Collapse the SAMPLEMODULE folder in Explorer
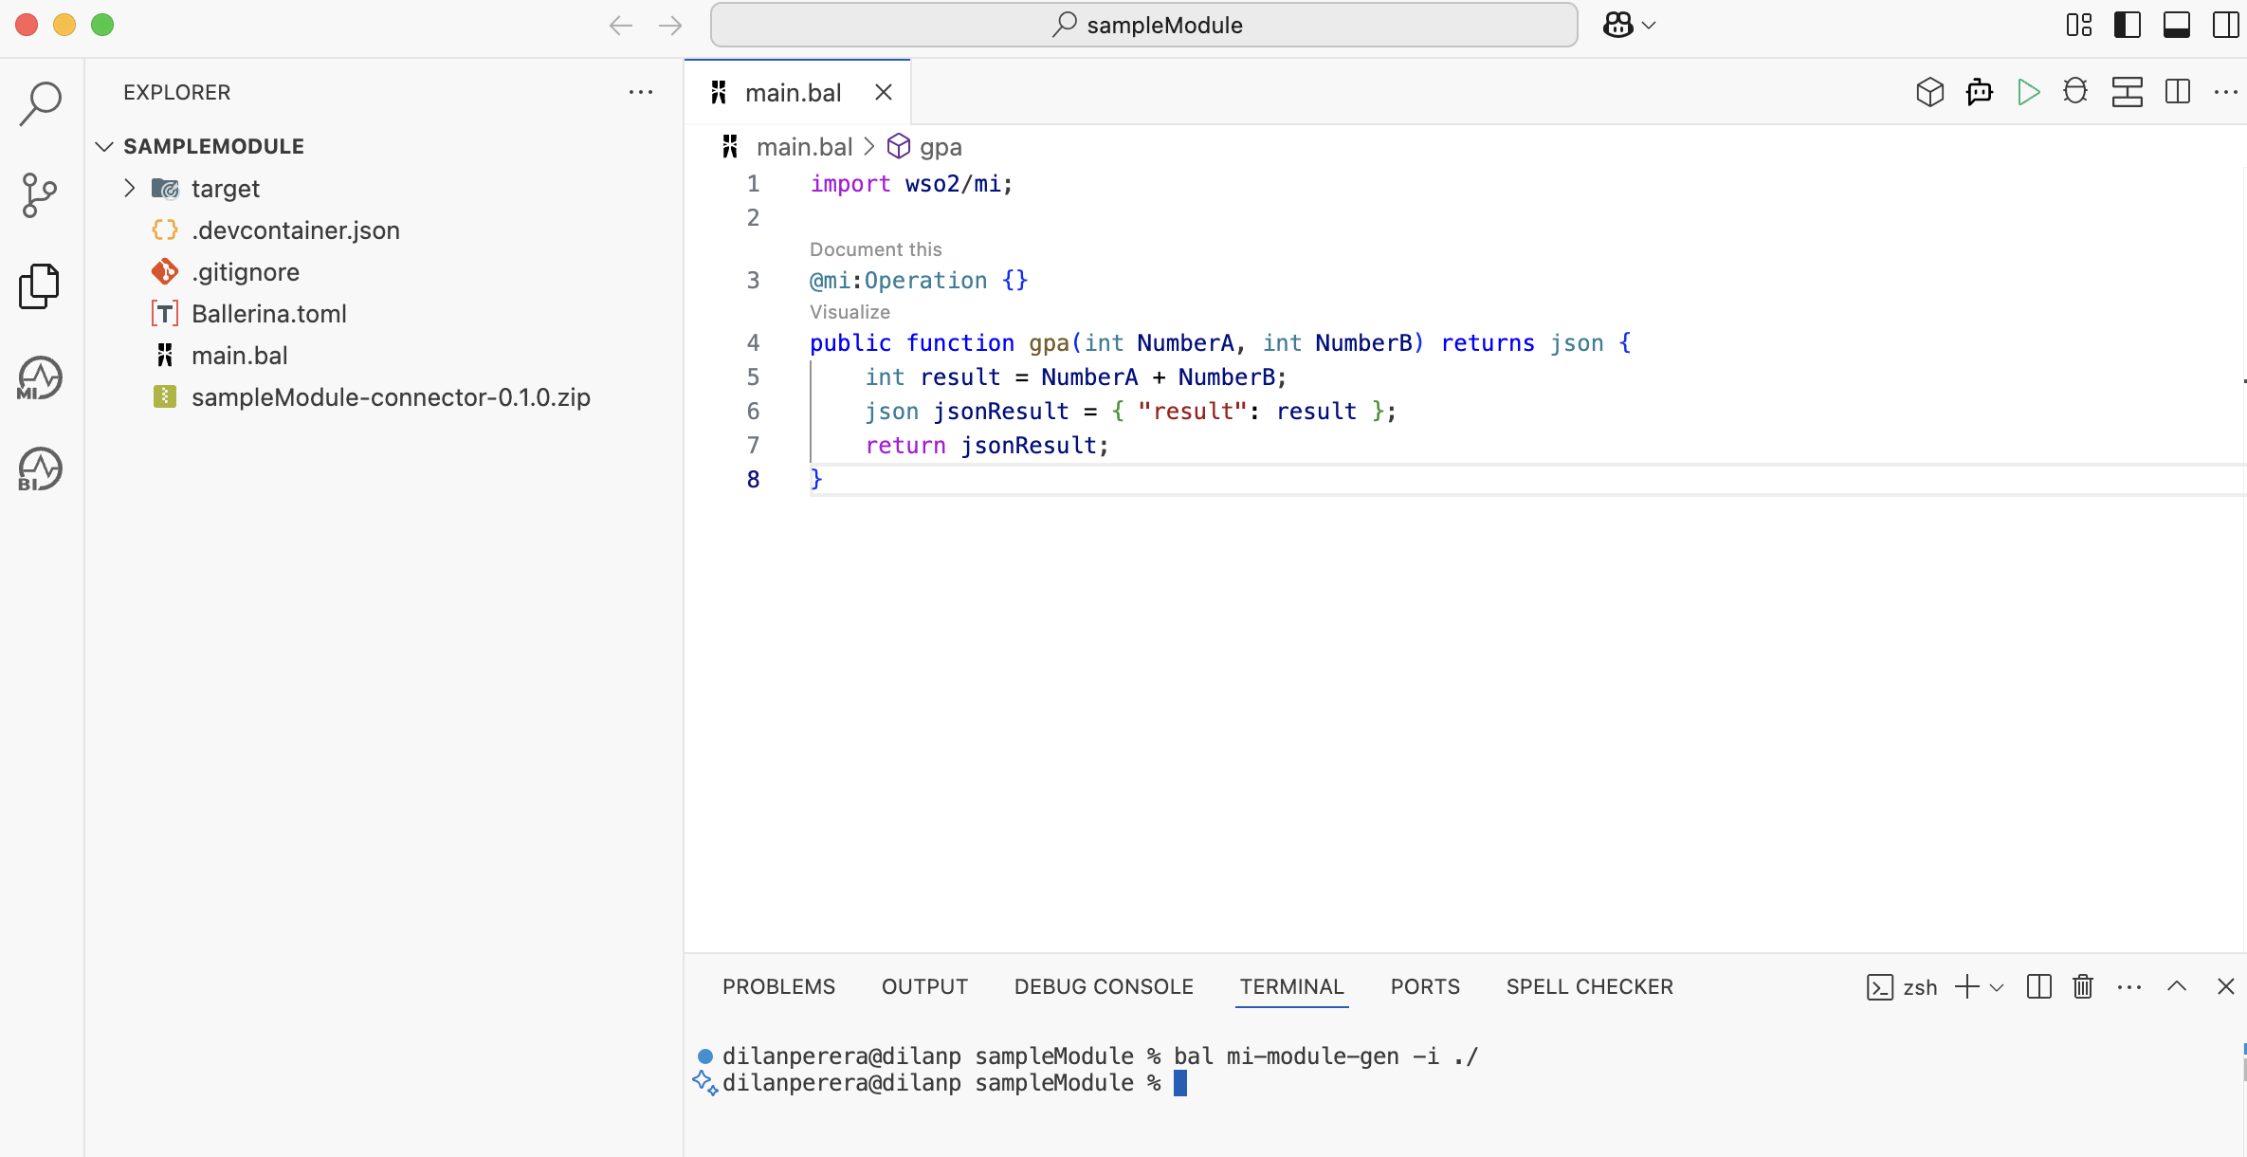The height and width of the screenshot is (1157, 2247). [x=104, y=146]
